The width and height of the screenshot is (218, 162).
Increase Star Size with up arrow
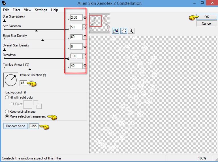(x=85, y=16)
